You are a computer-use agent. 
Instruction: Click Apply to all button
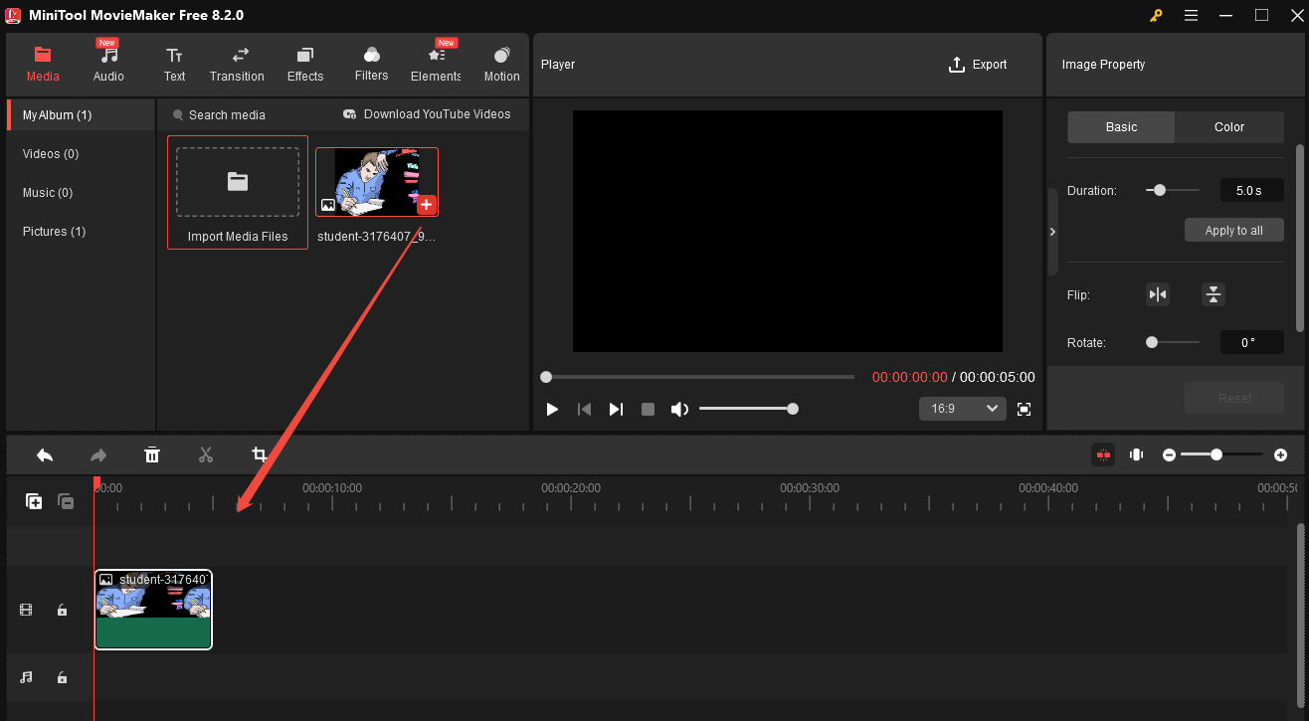pos(1233,231)
